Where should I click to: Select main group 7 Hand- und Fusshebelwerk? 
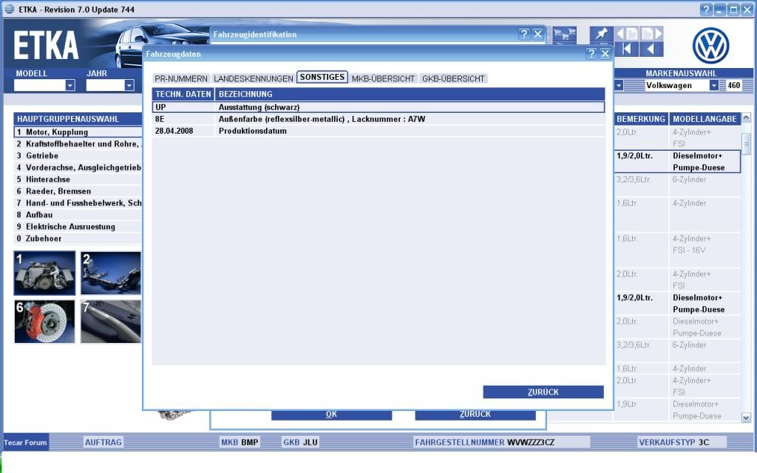pyautogui.click(x=78, y=203)
